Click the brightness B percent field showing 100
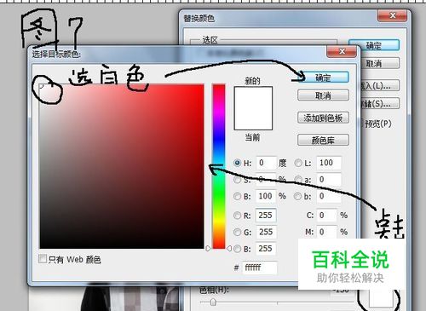 point(266,196)
